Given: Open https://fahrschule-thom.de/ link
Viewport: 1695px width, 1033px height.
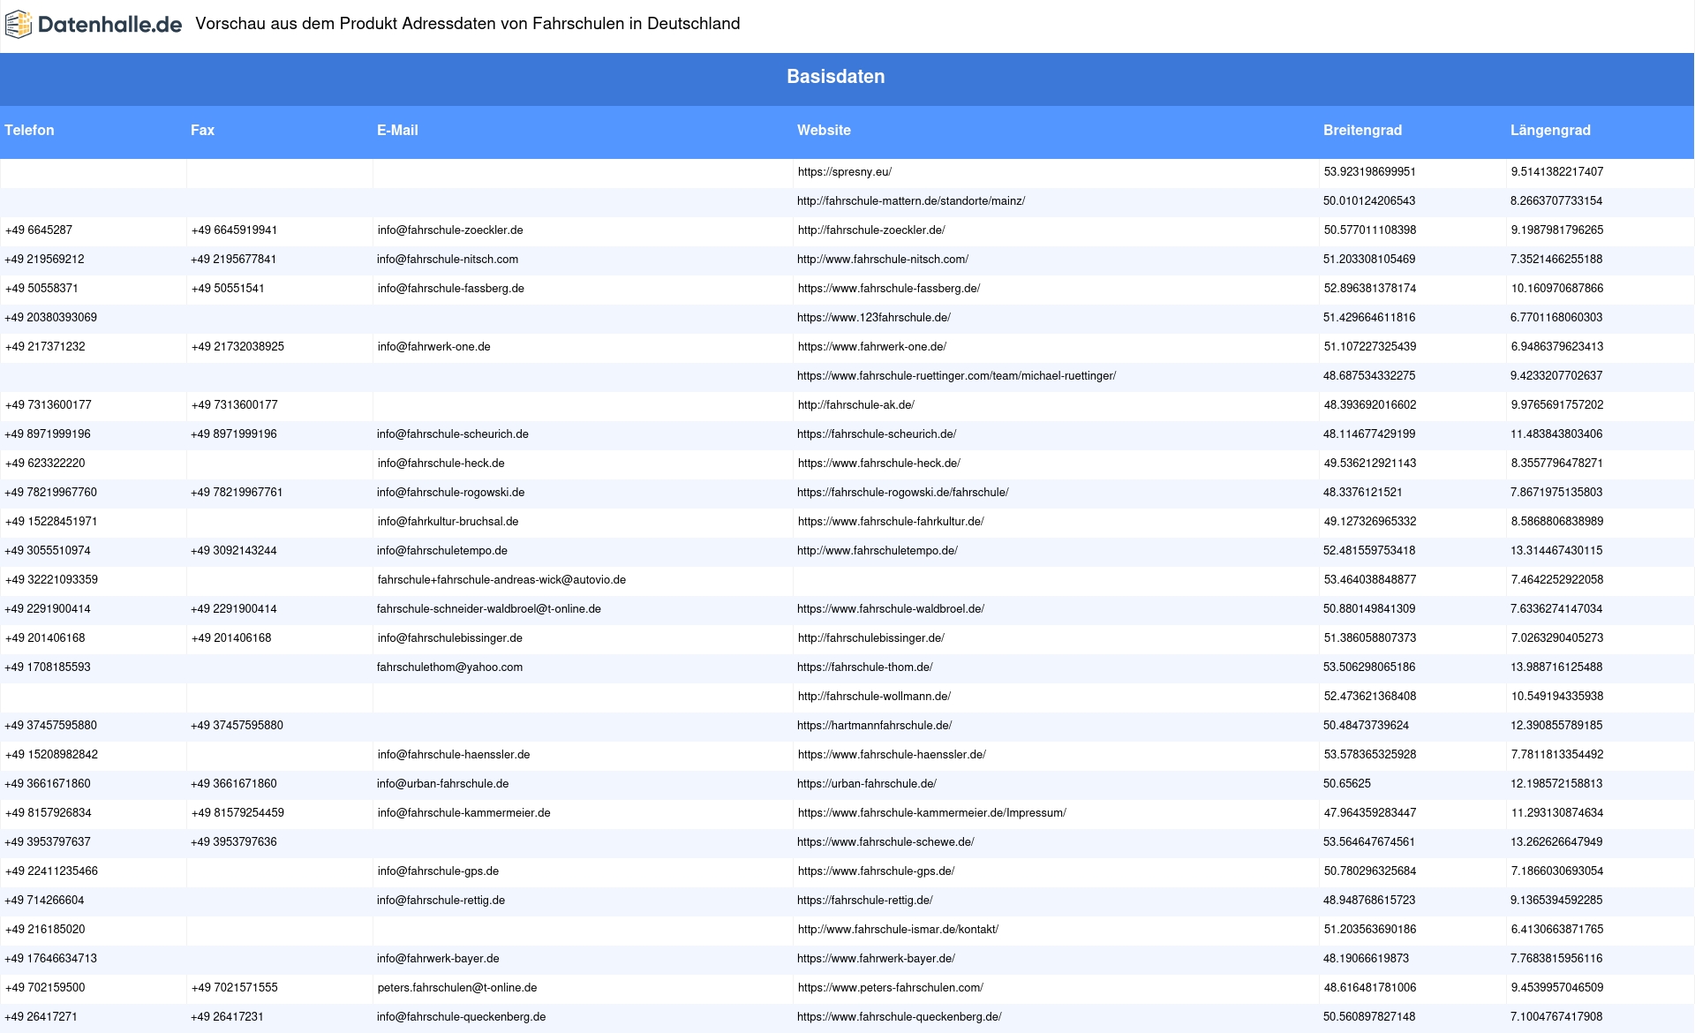Looking at the screenshot, I should 865,667.
